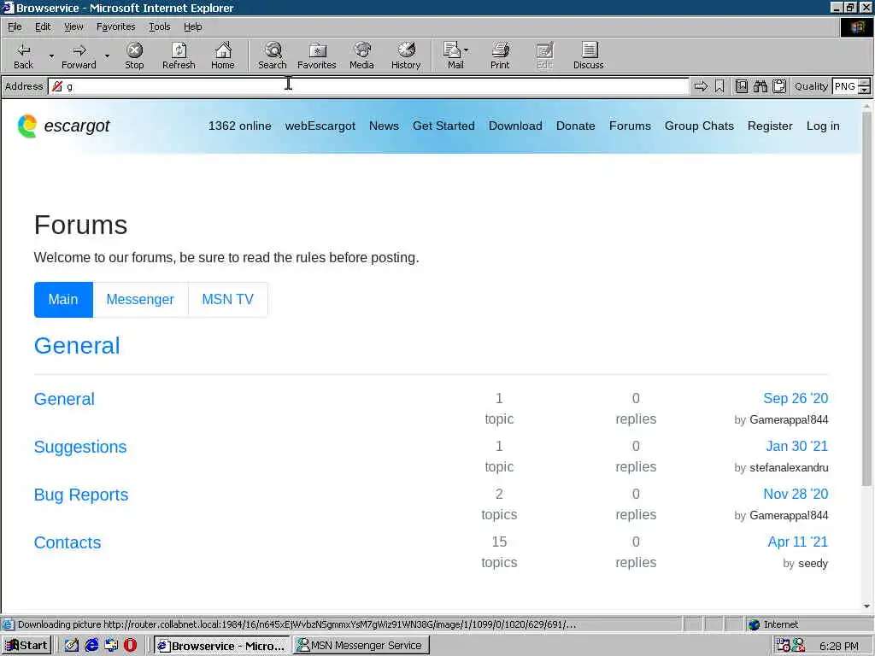The image size is (875, 656).
Task: Open the Edit menu
Action: 43,26
